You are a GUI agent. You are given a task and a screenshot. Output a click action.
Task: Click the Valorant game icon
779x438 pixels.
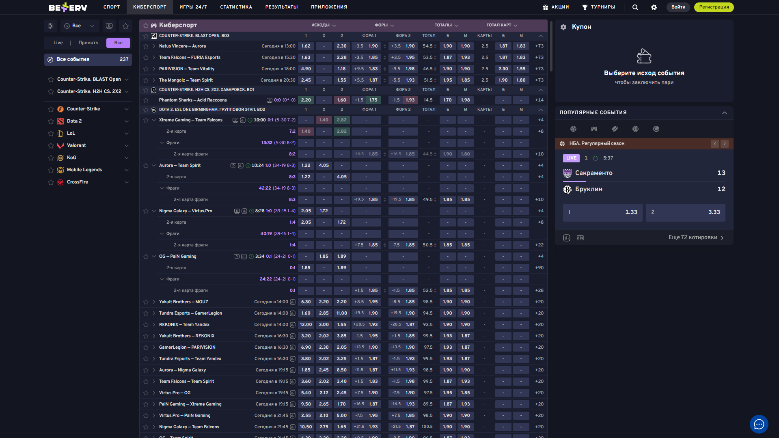60,146
